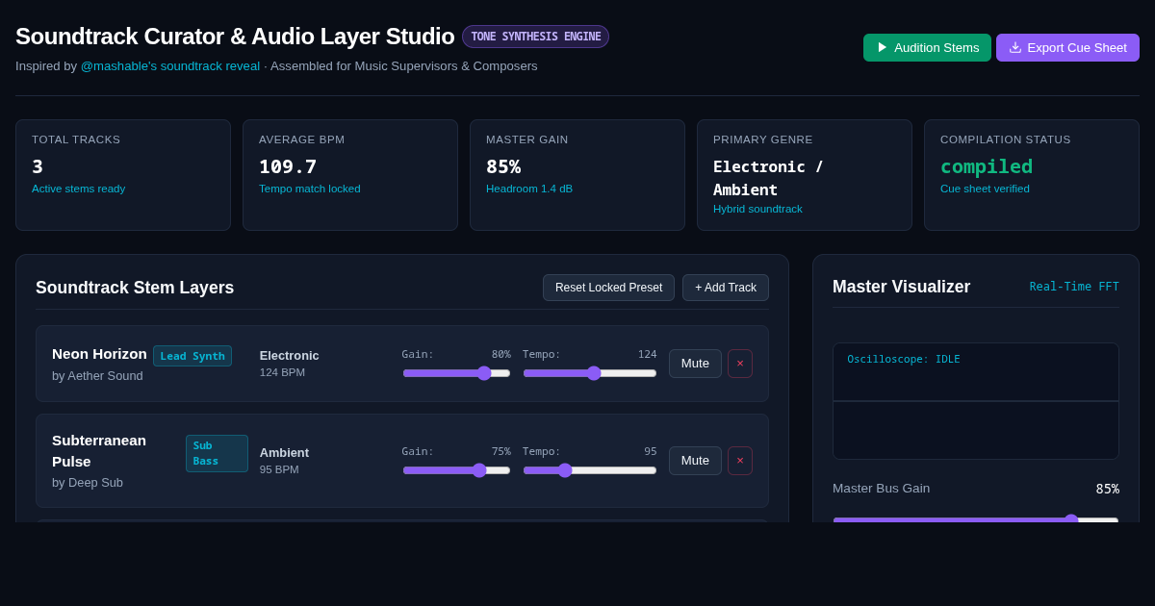Select the Total Tracks stat card
1155x606 pixels.
point(123,175)
